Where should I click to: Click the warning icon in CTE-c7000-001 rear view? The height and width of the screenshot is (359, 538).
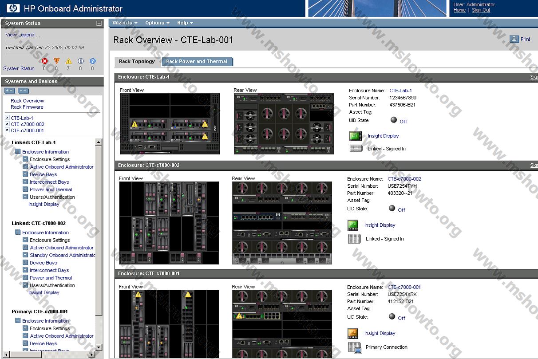tap(240, 316)
